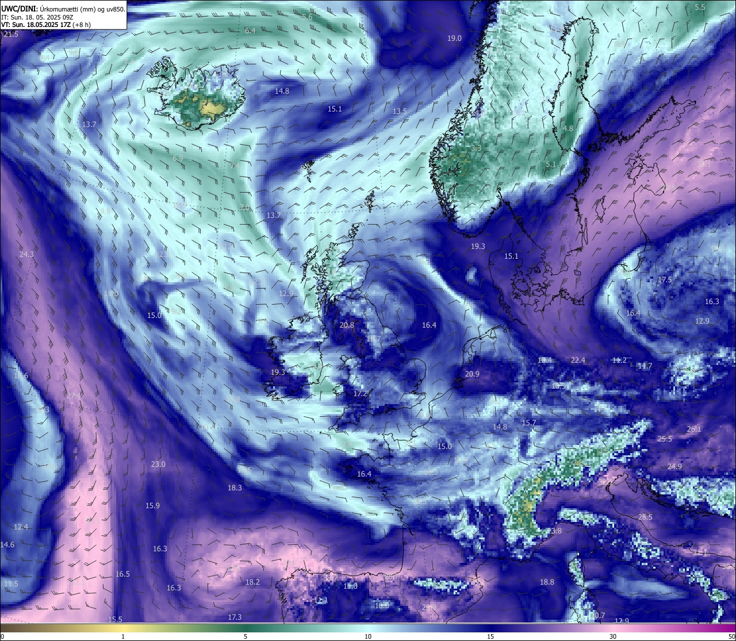Image resolution: width=736 pixels, height=641 pixels.
Task: Click the 6.4 value label
Action: [250, 30]
